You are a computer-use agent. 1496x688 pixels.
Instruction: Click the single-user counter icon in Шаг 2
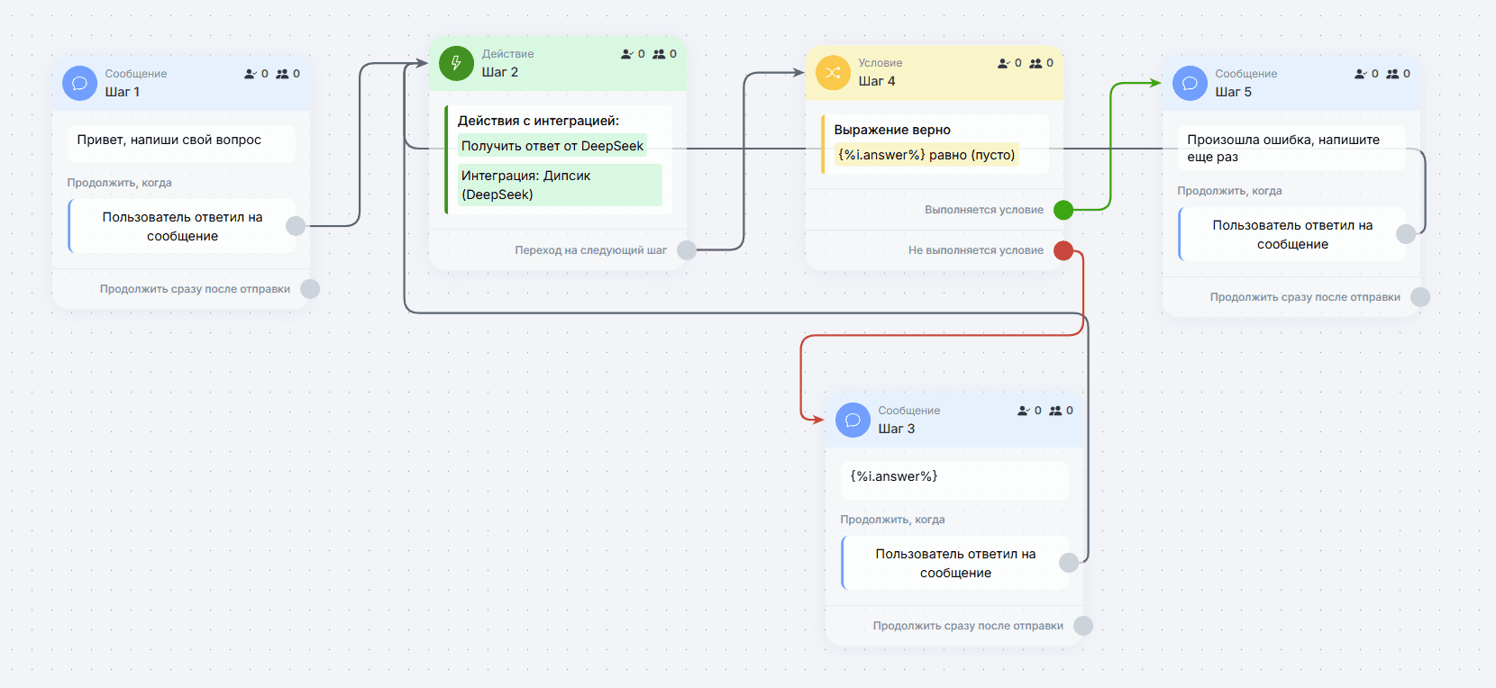627,54
